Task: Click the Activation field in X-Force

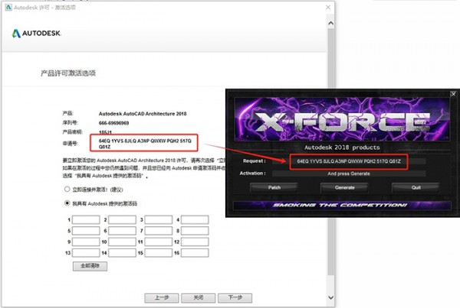Action: point(349,173)
